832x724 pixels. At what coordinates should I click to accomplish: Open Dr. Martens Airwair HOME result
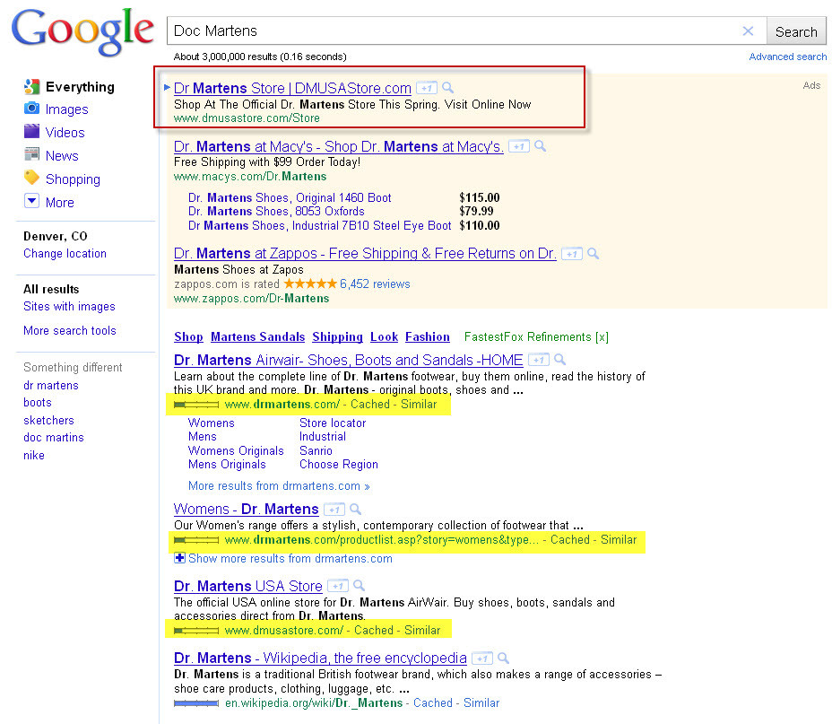349,361
